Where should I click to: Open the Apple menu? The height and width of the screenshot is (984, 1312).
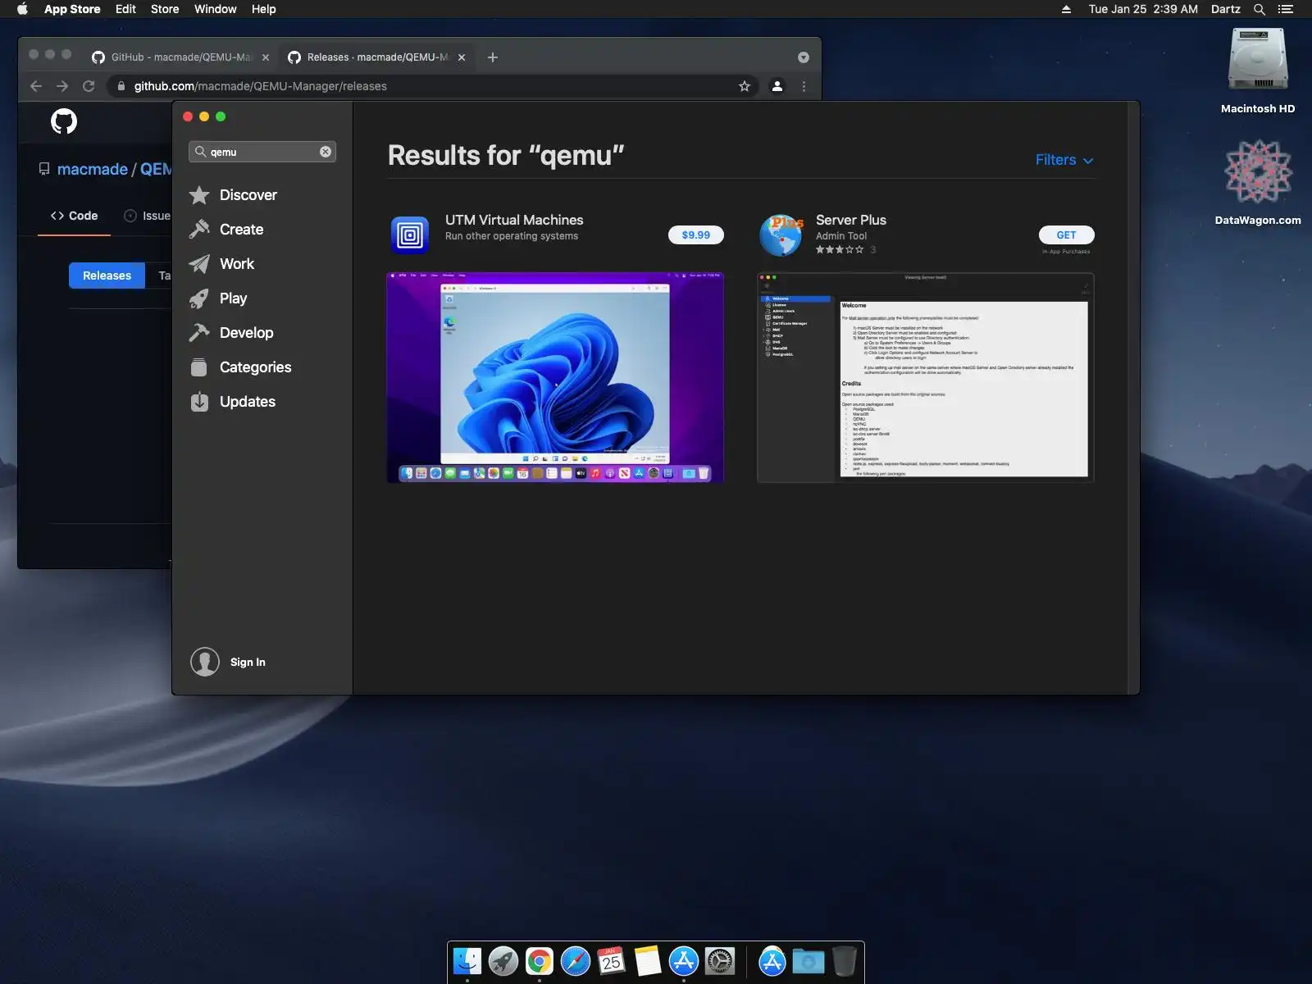point(22,9)
